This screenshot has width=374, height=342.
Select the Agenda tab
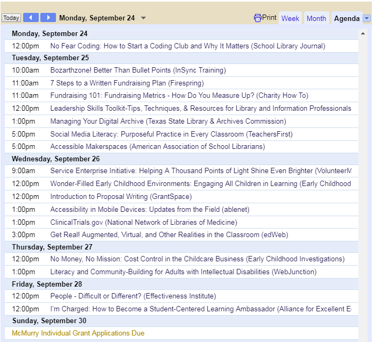click(347, 18)
